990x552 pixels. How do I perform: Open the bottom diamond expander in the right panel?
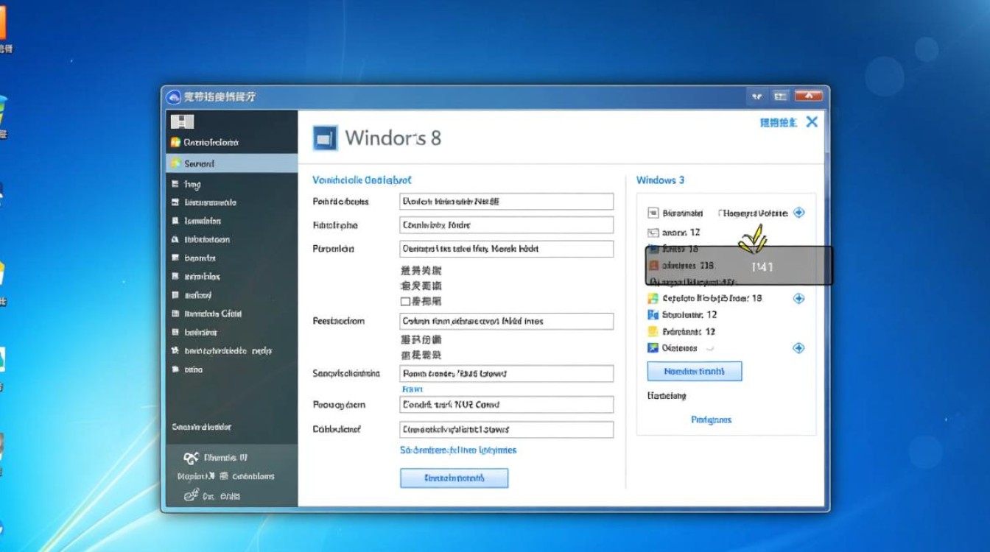pos(798,347)
